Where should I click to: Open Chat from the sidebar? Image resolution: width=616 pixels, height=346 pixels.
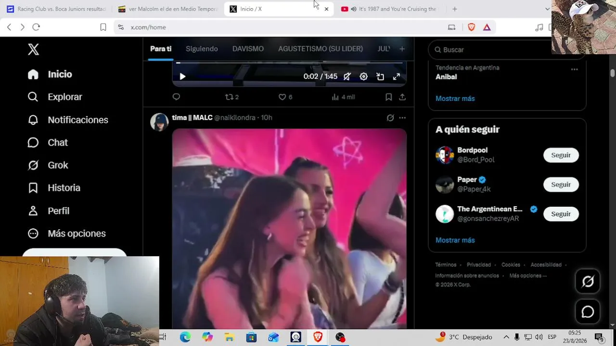click(48, 143)
